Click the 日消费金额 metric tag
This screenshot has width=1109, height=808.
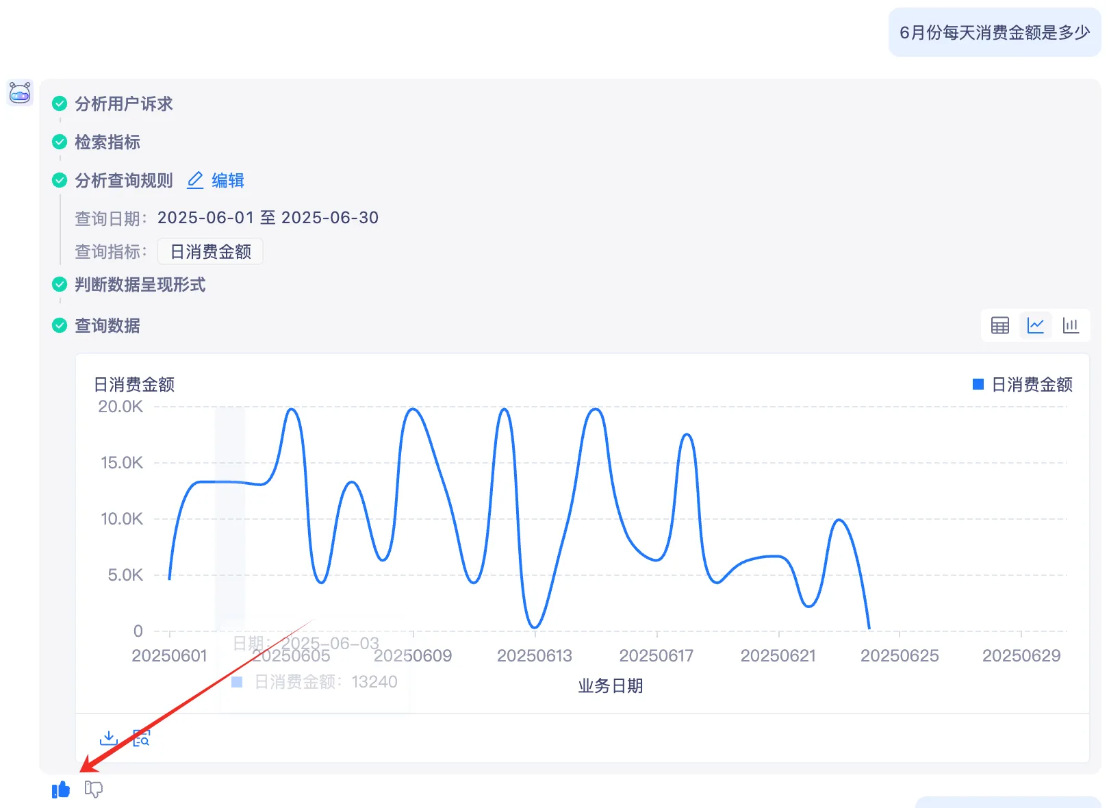210,251
